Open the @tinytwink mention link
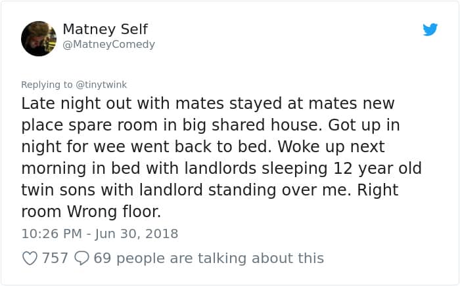The height and width of the screenshot is (286, 460). [x=101, y=85]
